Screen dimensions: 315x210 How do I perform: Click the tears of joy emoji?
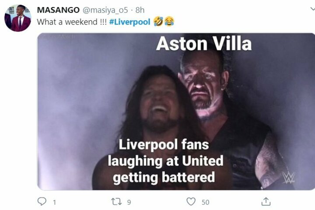tap(169, 21)
